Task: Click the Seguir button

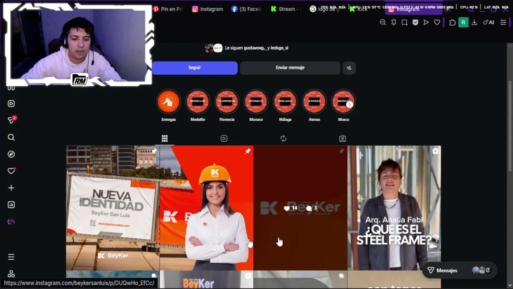Action: coord(194,68)
